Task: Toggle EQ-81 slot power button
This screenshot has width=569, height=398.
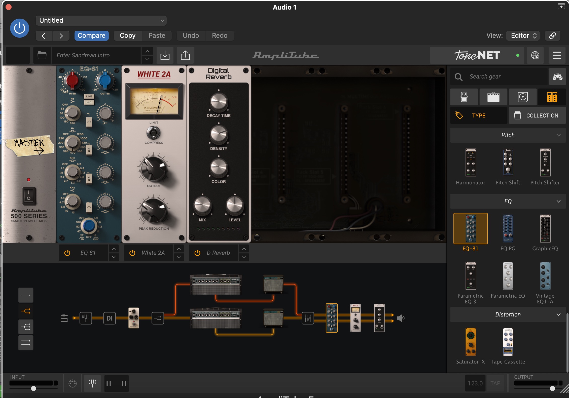Action: pyautogui.click(x=67, y=253)
